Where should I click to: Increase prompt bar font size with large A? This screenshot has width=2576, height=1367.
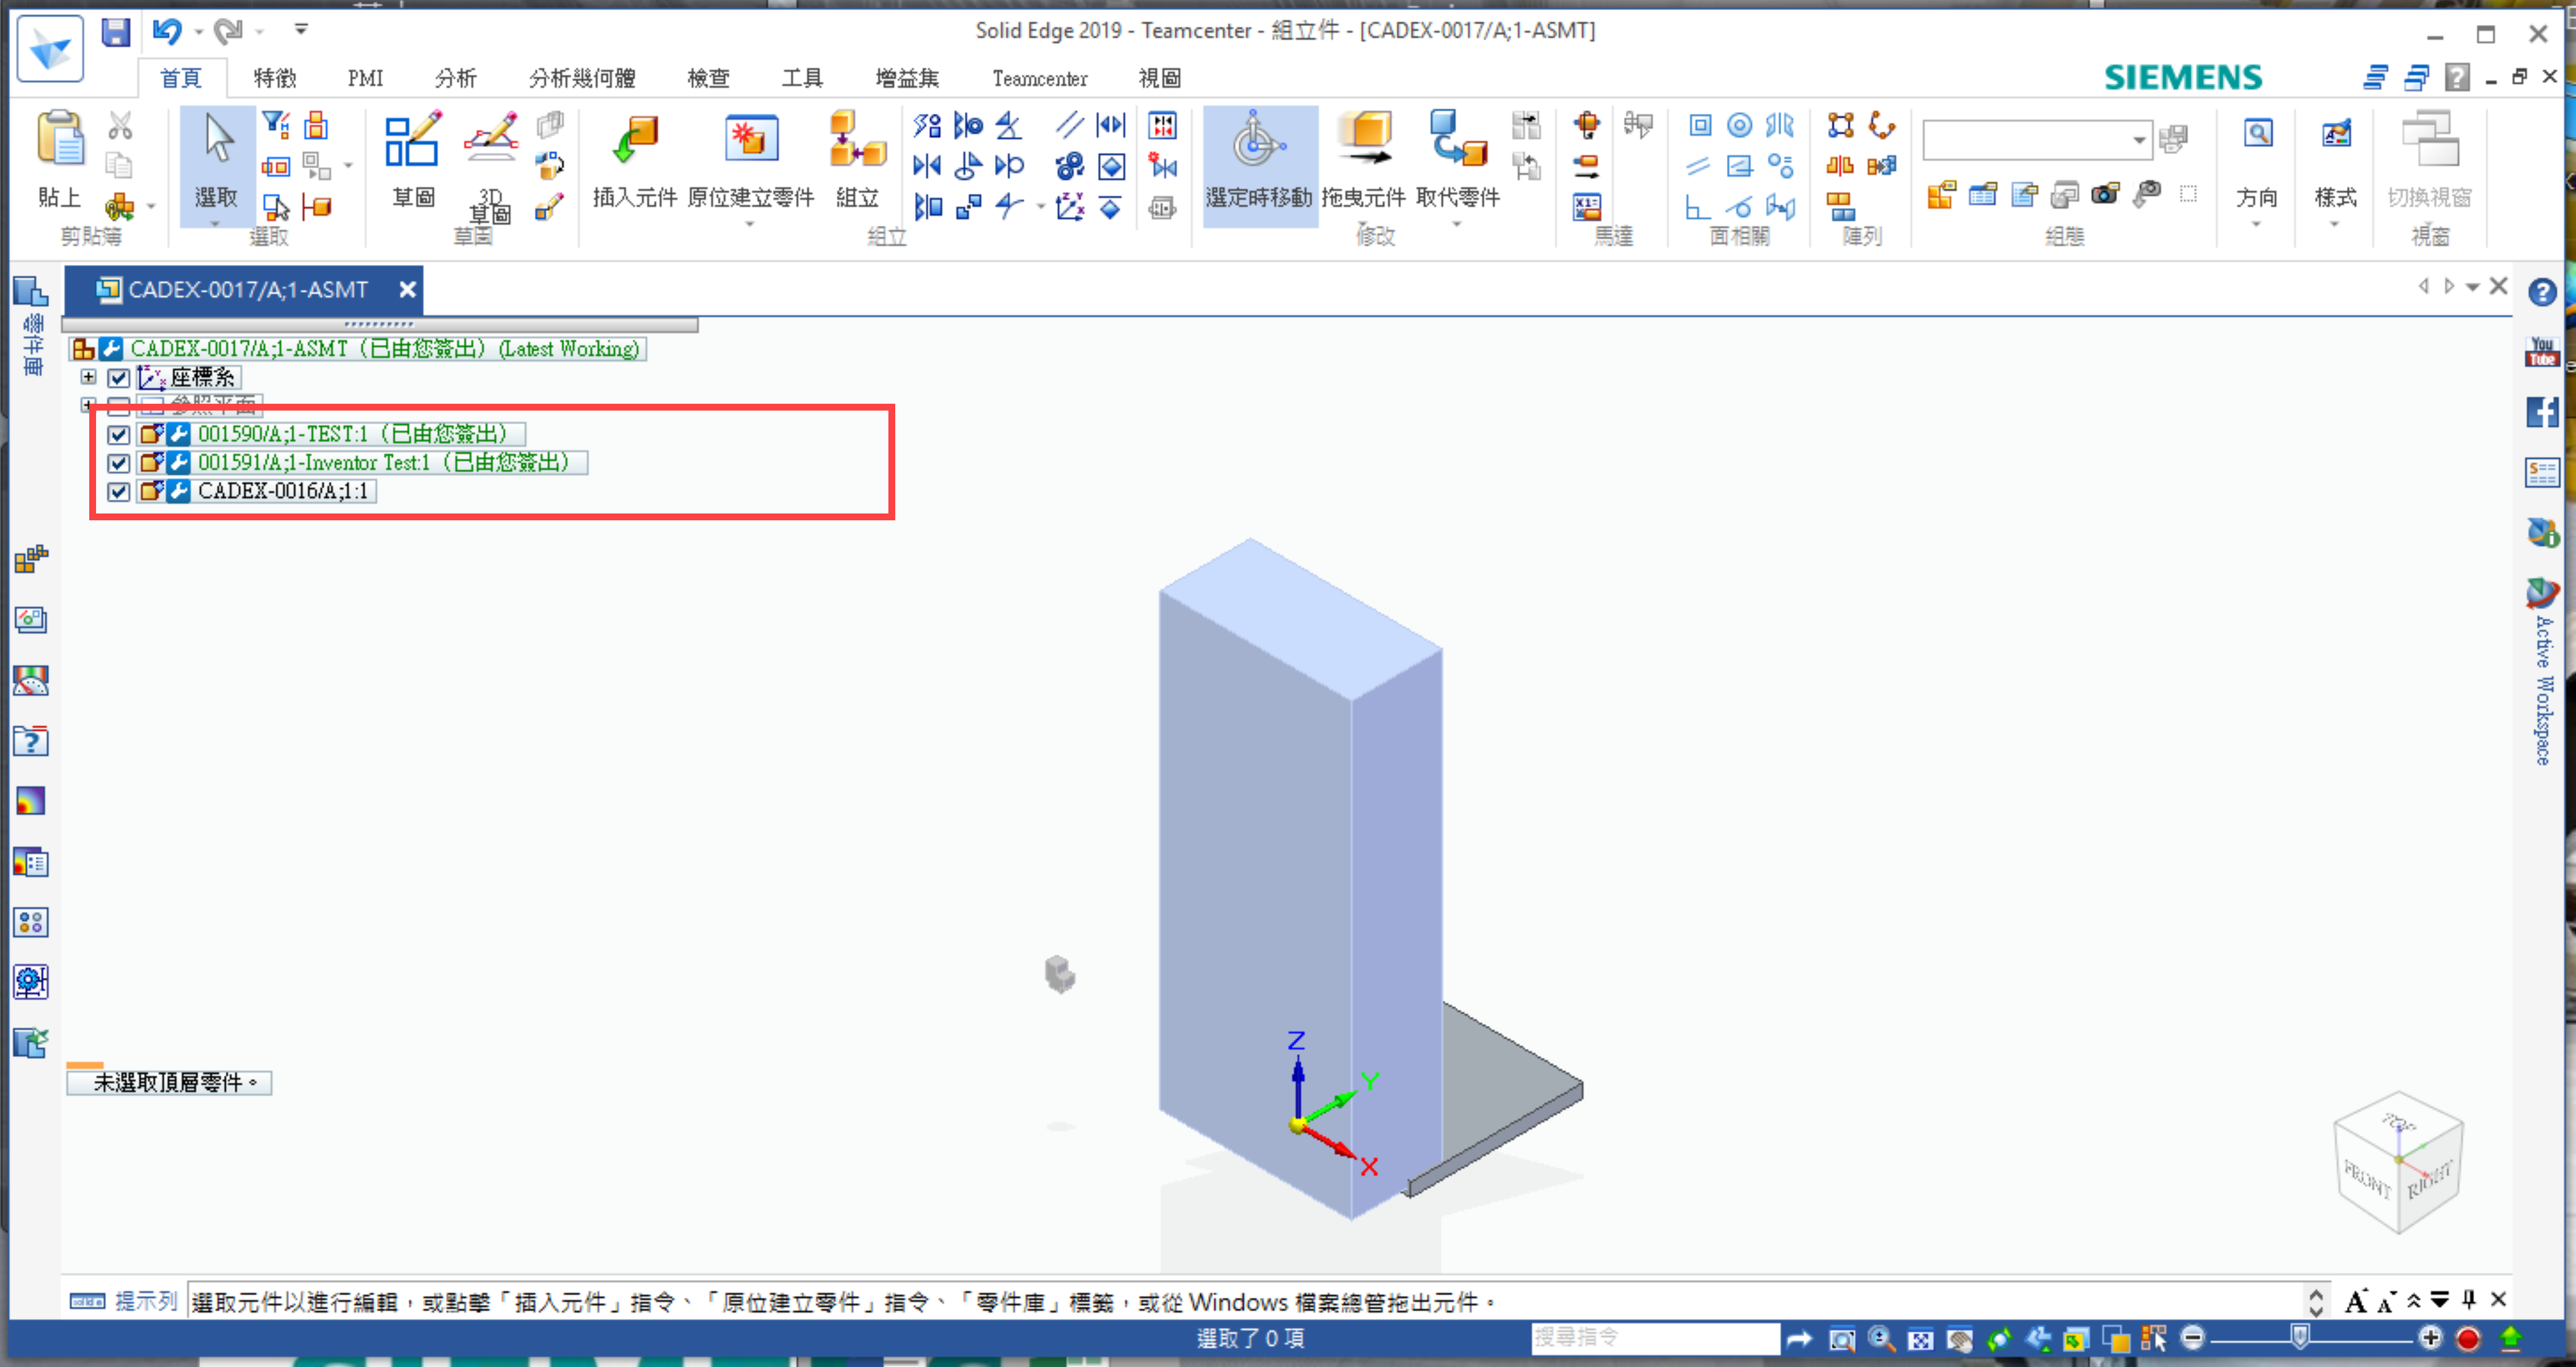point(2355,1301)
